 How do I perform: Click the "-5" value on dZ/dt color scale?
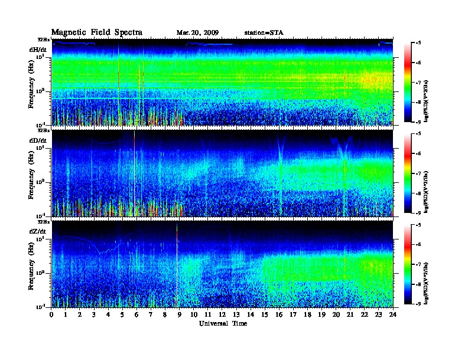tap(418, 225)
